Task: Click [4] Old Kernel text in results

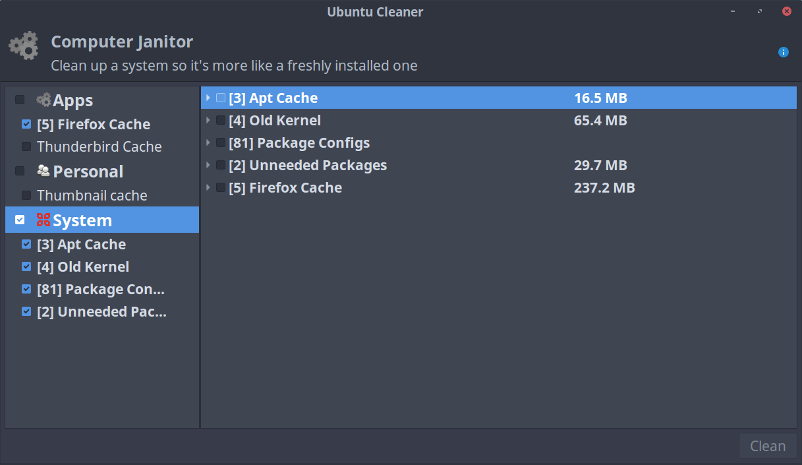Action: [275, 120]
